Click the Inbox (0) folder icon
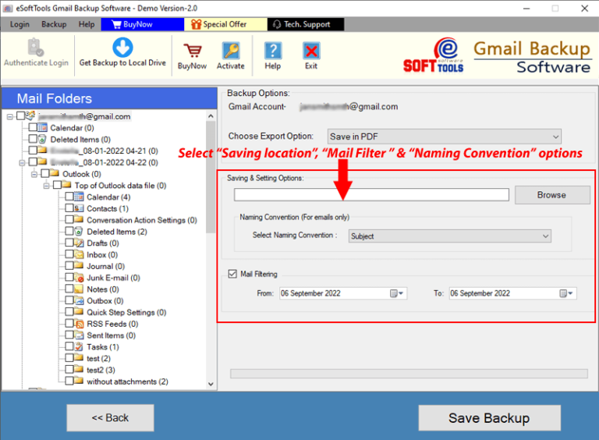599x440 pixels. coord(79,254)
